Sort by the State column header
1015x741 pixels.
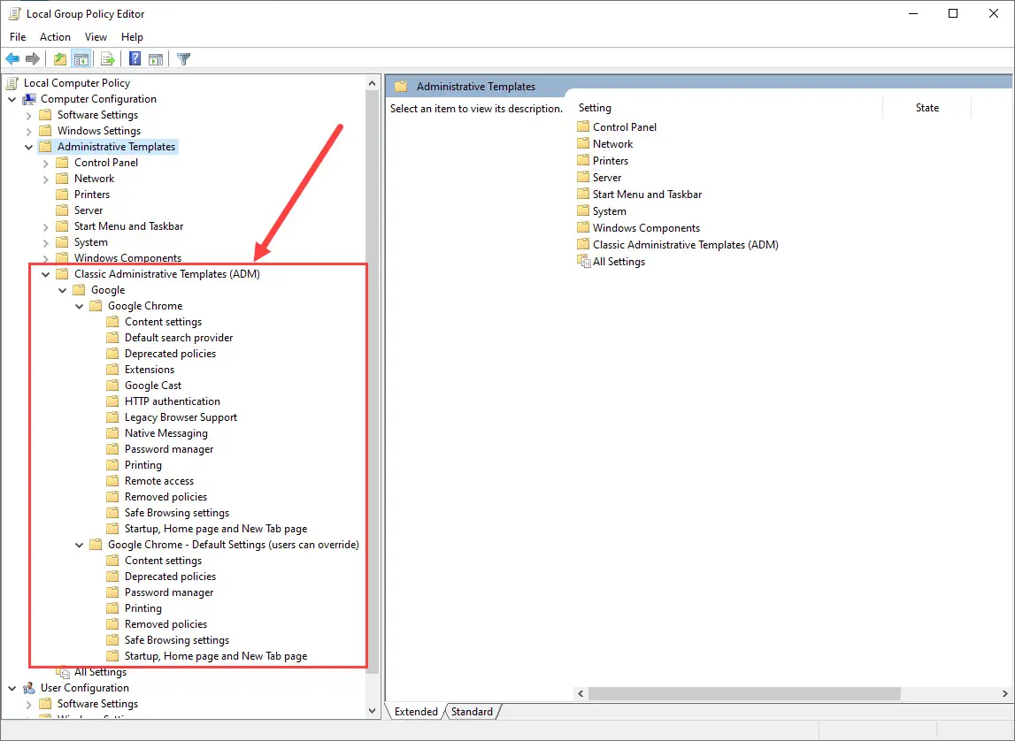point(927,108)
